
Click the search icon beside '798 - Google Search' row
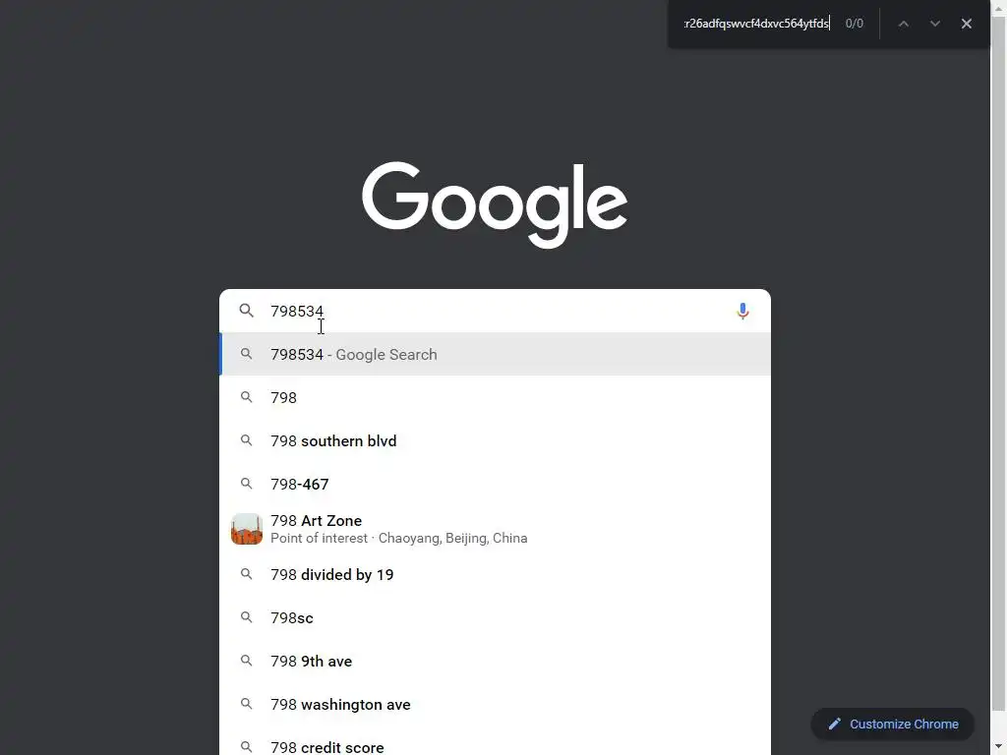click(x=247, y=354)
